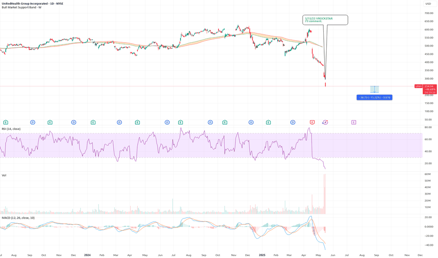Click the 80.00 RSI scale label

pos(428,127)
